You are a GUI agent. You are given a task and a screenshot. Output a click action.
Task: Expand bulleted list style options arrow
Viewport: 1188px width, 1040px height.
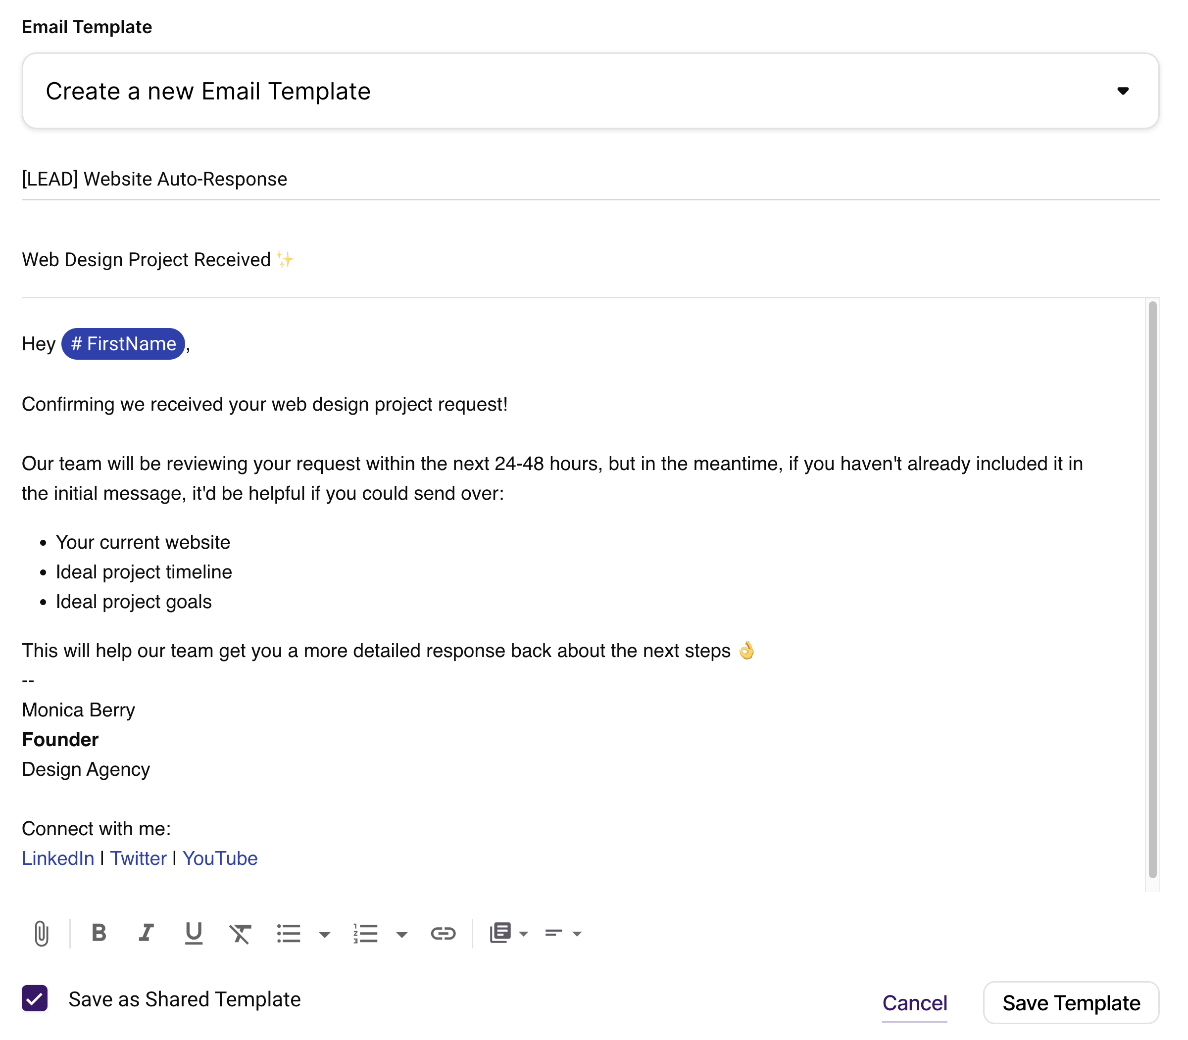325,935
